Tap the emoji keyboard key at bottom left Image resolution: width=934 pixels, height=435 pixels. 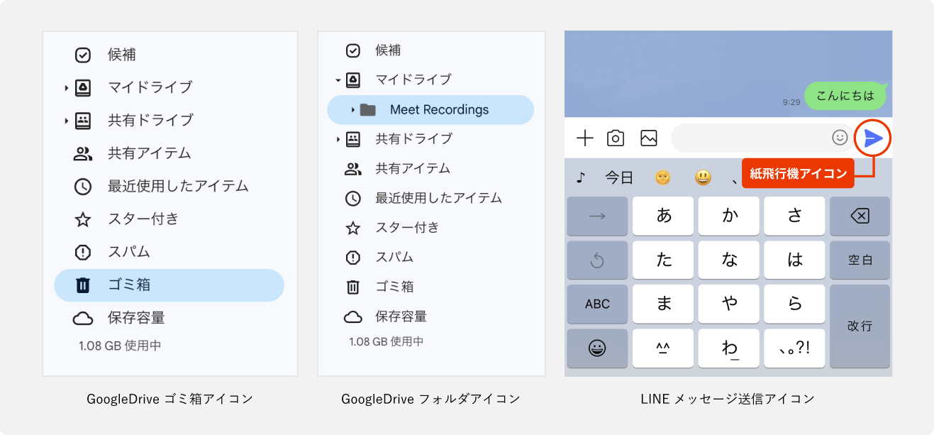pos(597,348)
